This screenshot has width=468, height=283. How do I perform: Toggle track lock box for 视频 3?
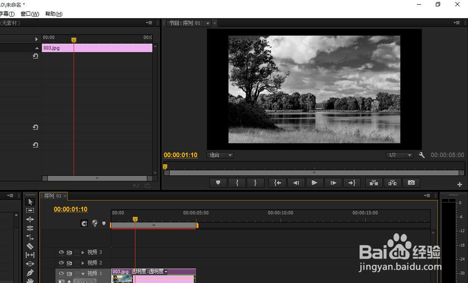tap(77, 253)
